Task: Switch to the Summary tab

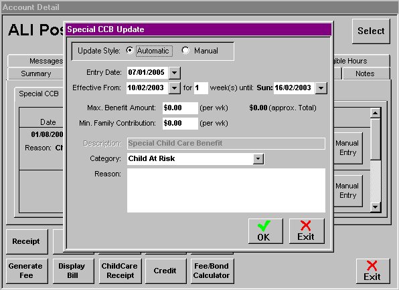Action: point(36,74)
